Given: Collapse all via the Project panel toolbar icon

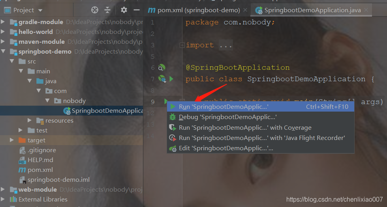Looking at the screenshot, I should (x=107, y=10).
